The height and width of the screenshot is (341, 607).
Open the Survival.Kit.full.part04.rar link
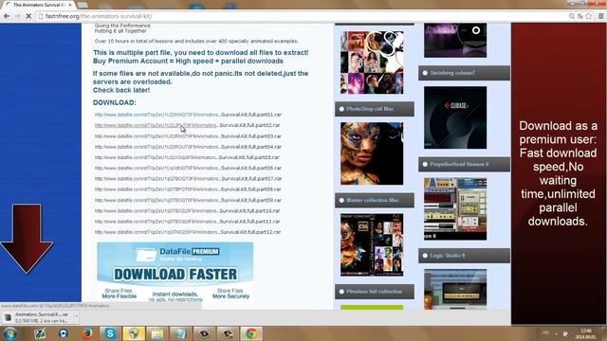point(188,147)
